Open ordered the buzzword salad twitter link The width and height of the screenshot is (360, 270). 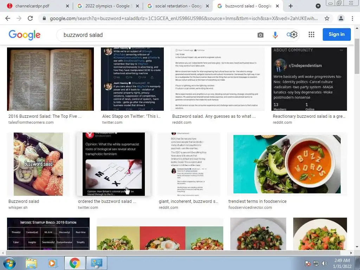pos(107,201)
